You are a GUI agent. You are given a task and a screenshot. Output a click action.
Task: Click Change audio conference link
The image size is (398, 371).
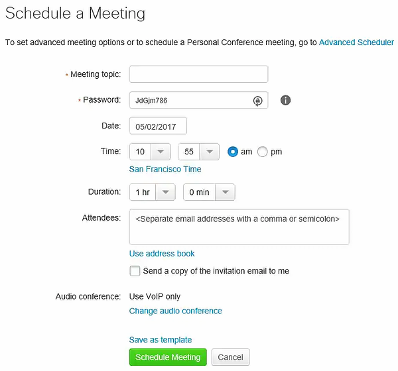tap(175, 311)
